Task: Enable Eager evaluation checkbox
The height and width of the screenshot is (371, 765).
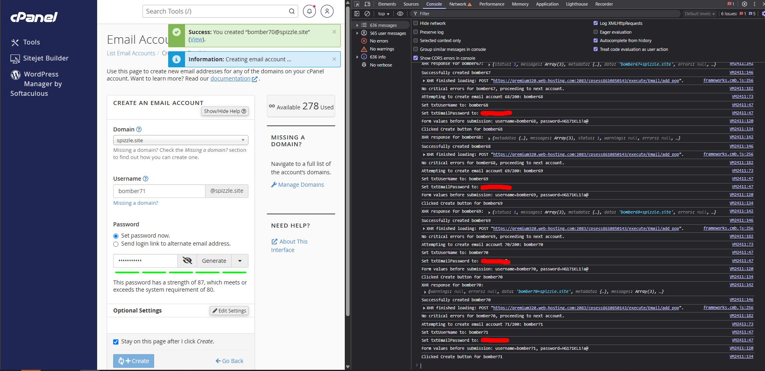Action: point(596,32)
